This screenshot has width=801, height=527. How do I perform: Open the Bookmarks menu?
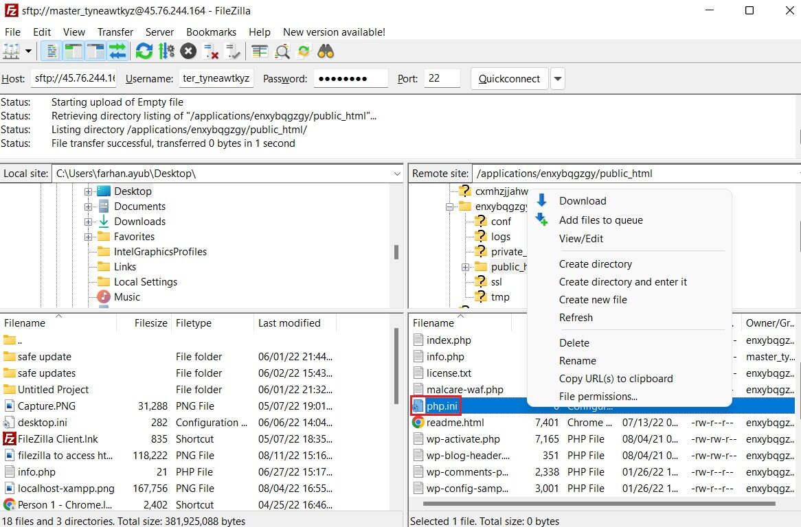click(211, 32)
